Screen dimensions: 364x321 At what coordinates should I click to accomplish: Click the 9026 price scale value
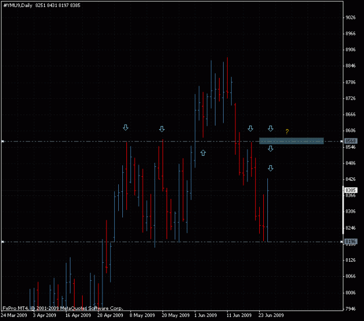click(351, 17)
